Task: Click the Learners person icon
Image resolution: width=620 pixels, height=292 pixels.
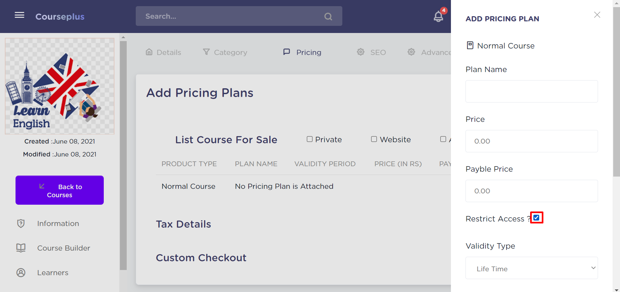Action: pyautogui.click(x=21, y=273)
